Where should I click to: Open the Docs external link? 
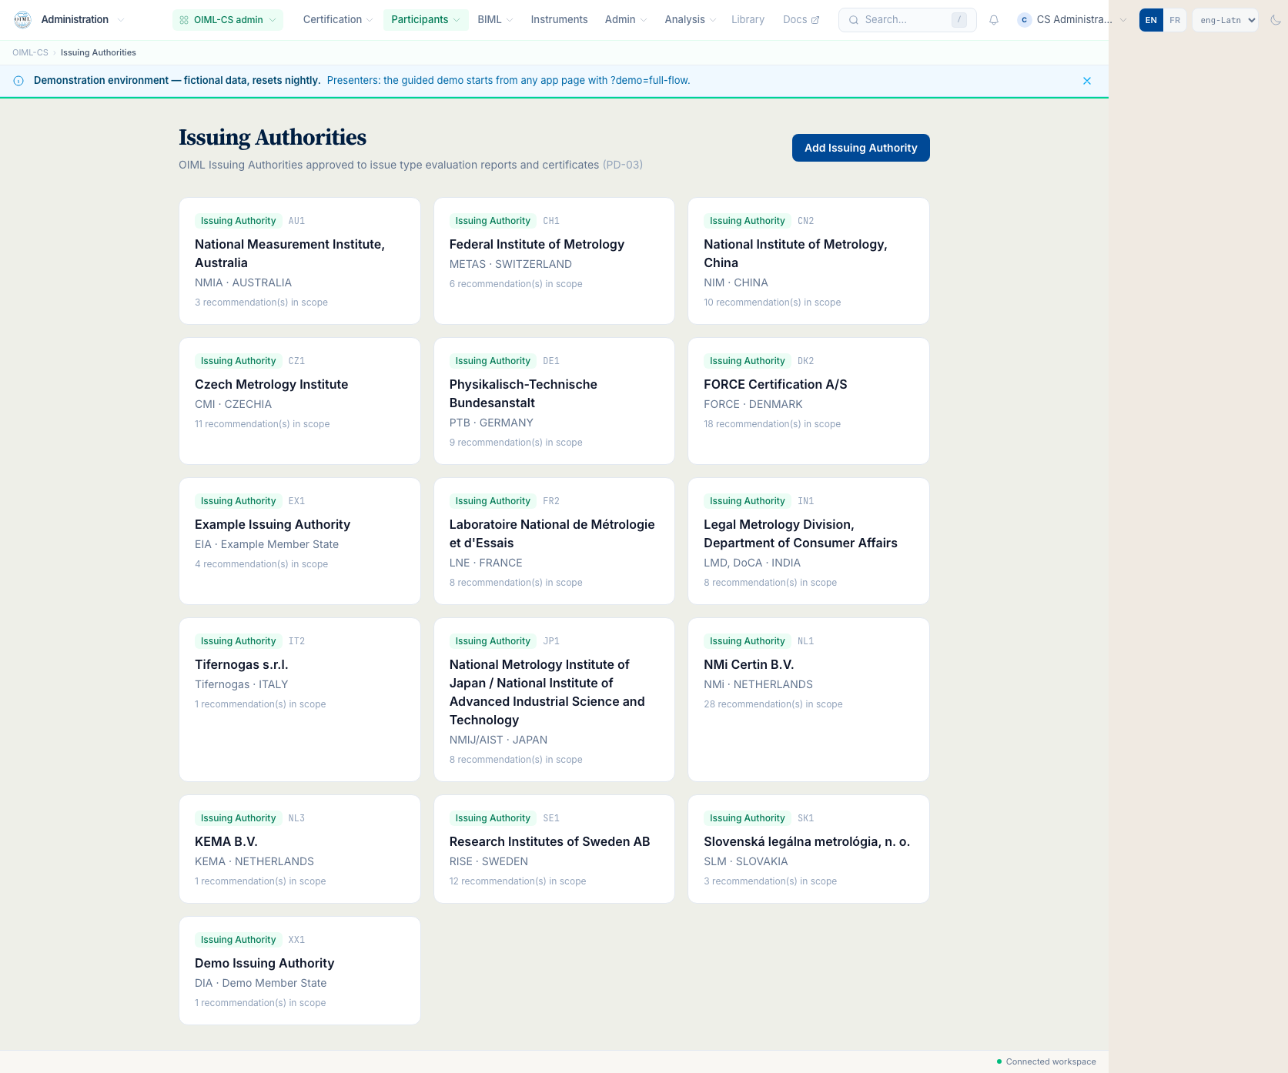click(801, 20)
